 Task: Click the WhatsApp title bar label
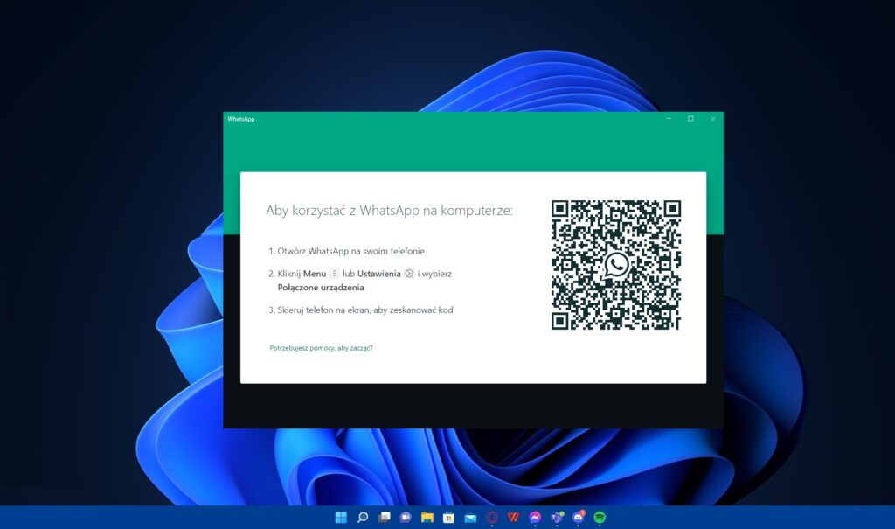[x=241, y=119]
